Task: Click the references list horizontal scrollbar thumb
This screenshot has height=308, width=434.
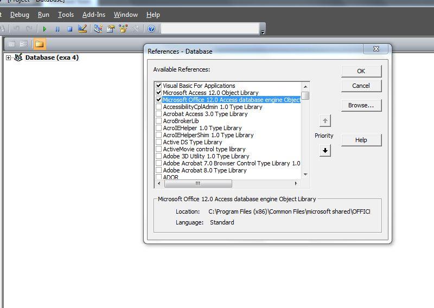Action: pos(198,184)
